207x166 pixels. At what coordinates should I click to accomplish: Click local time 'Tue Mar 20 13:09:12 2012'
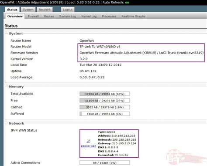click(x=100, y=65)
